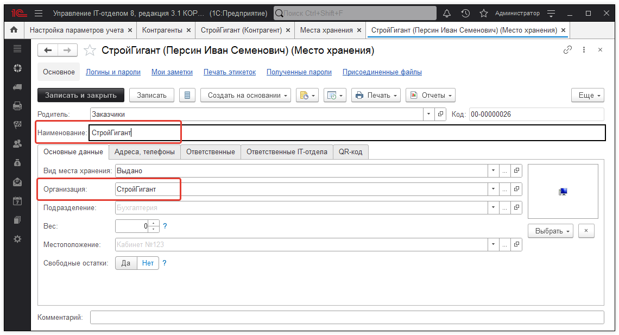Viewport: 619px width, 335px height.
Task: Expand the Отчеты dropdown
Action: tap(430, 95)
